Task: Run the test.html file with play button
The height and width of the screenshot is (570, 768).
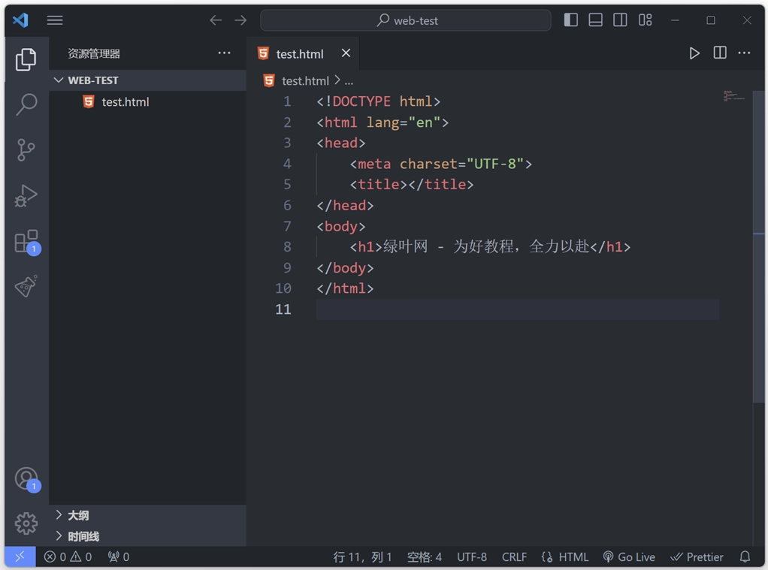Action: tap(694, 53)
